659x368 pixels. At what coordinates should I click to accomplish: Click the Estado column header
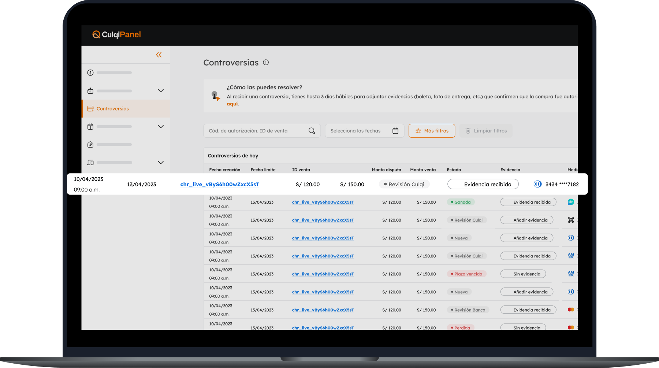454,170
